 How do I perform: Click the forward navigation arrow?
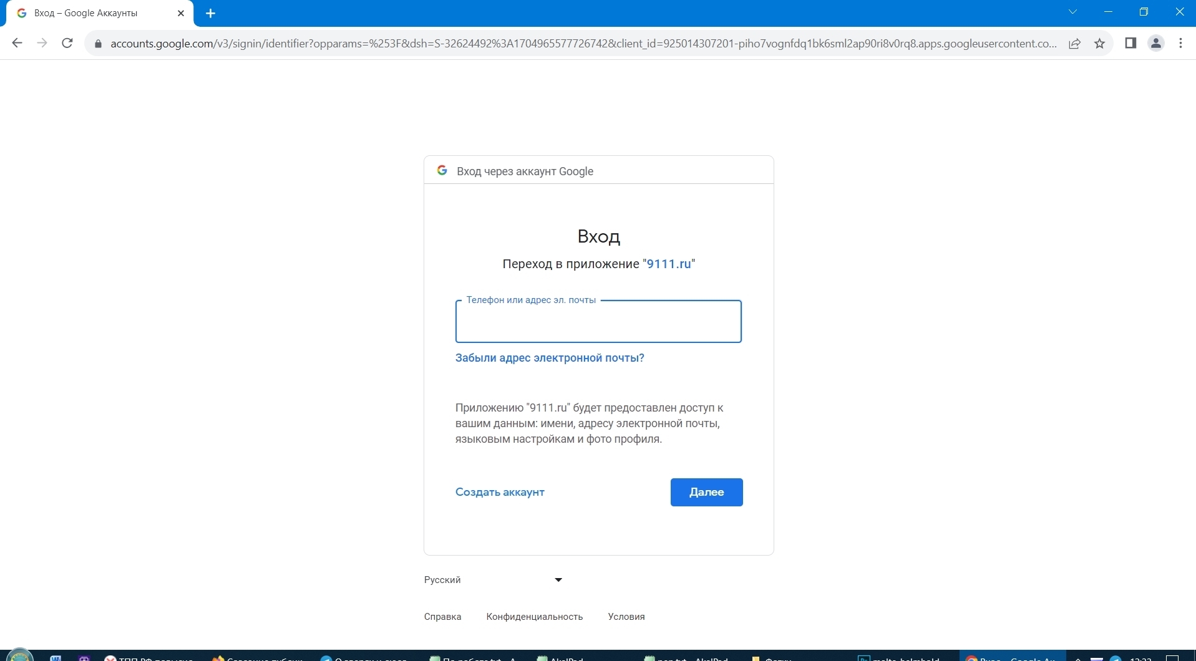(x=42, y=43)
